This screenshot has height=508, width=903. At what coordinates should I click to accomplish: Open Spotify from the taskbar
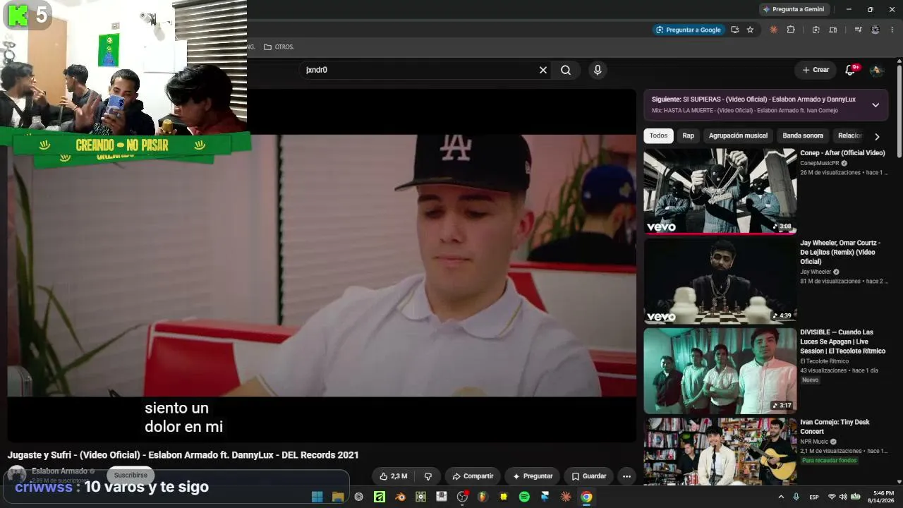point(524,497)
